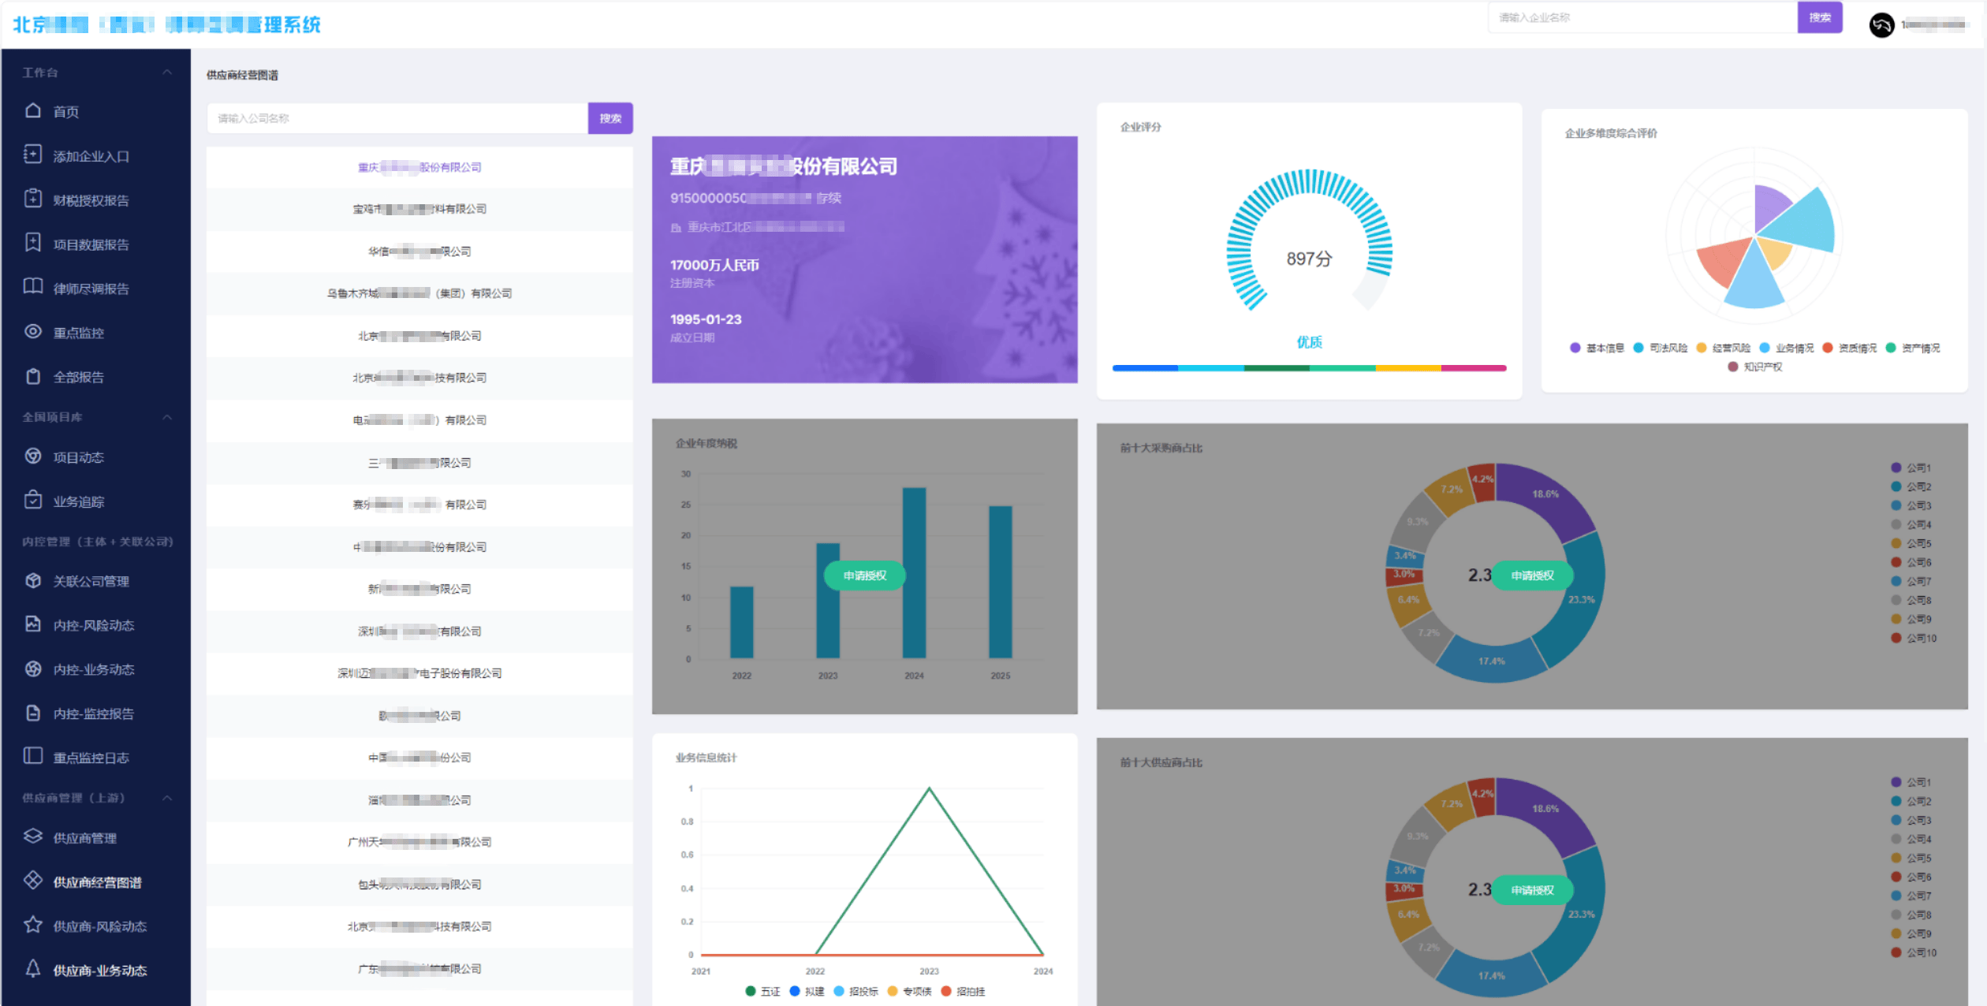This screenshot has height=1006, width=1987.
Task: Collapse the 工作台 sidebar section
Action: [x=167, y=72]
